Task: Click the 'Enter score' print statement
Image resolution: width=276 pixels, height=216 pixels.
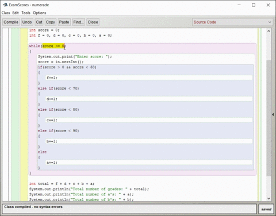Action: click(75, 57)
